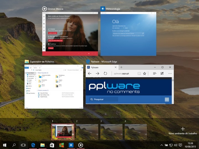Open the network tray icon
The image size is (199, 149).
[171, 145]
